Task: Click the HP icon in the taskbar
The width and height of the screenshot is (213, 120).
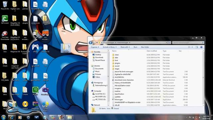Action: pos(28,117)
